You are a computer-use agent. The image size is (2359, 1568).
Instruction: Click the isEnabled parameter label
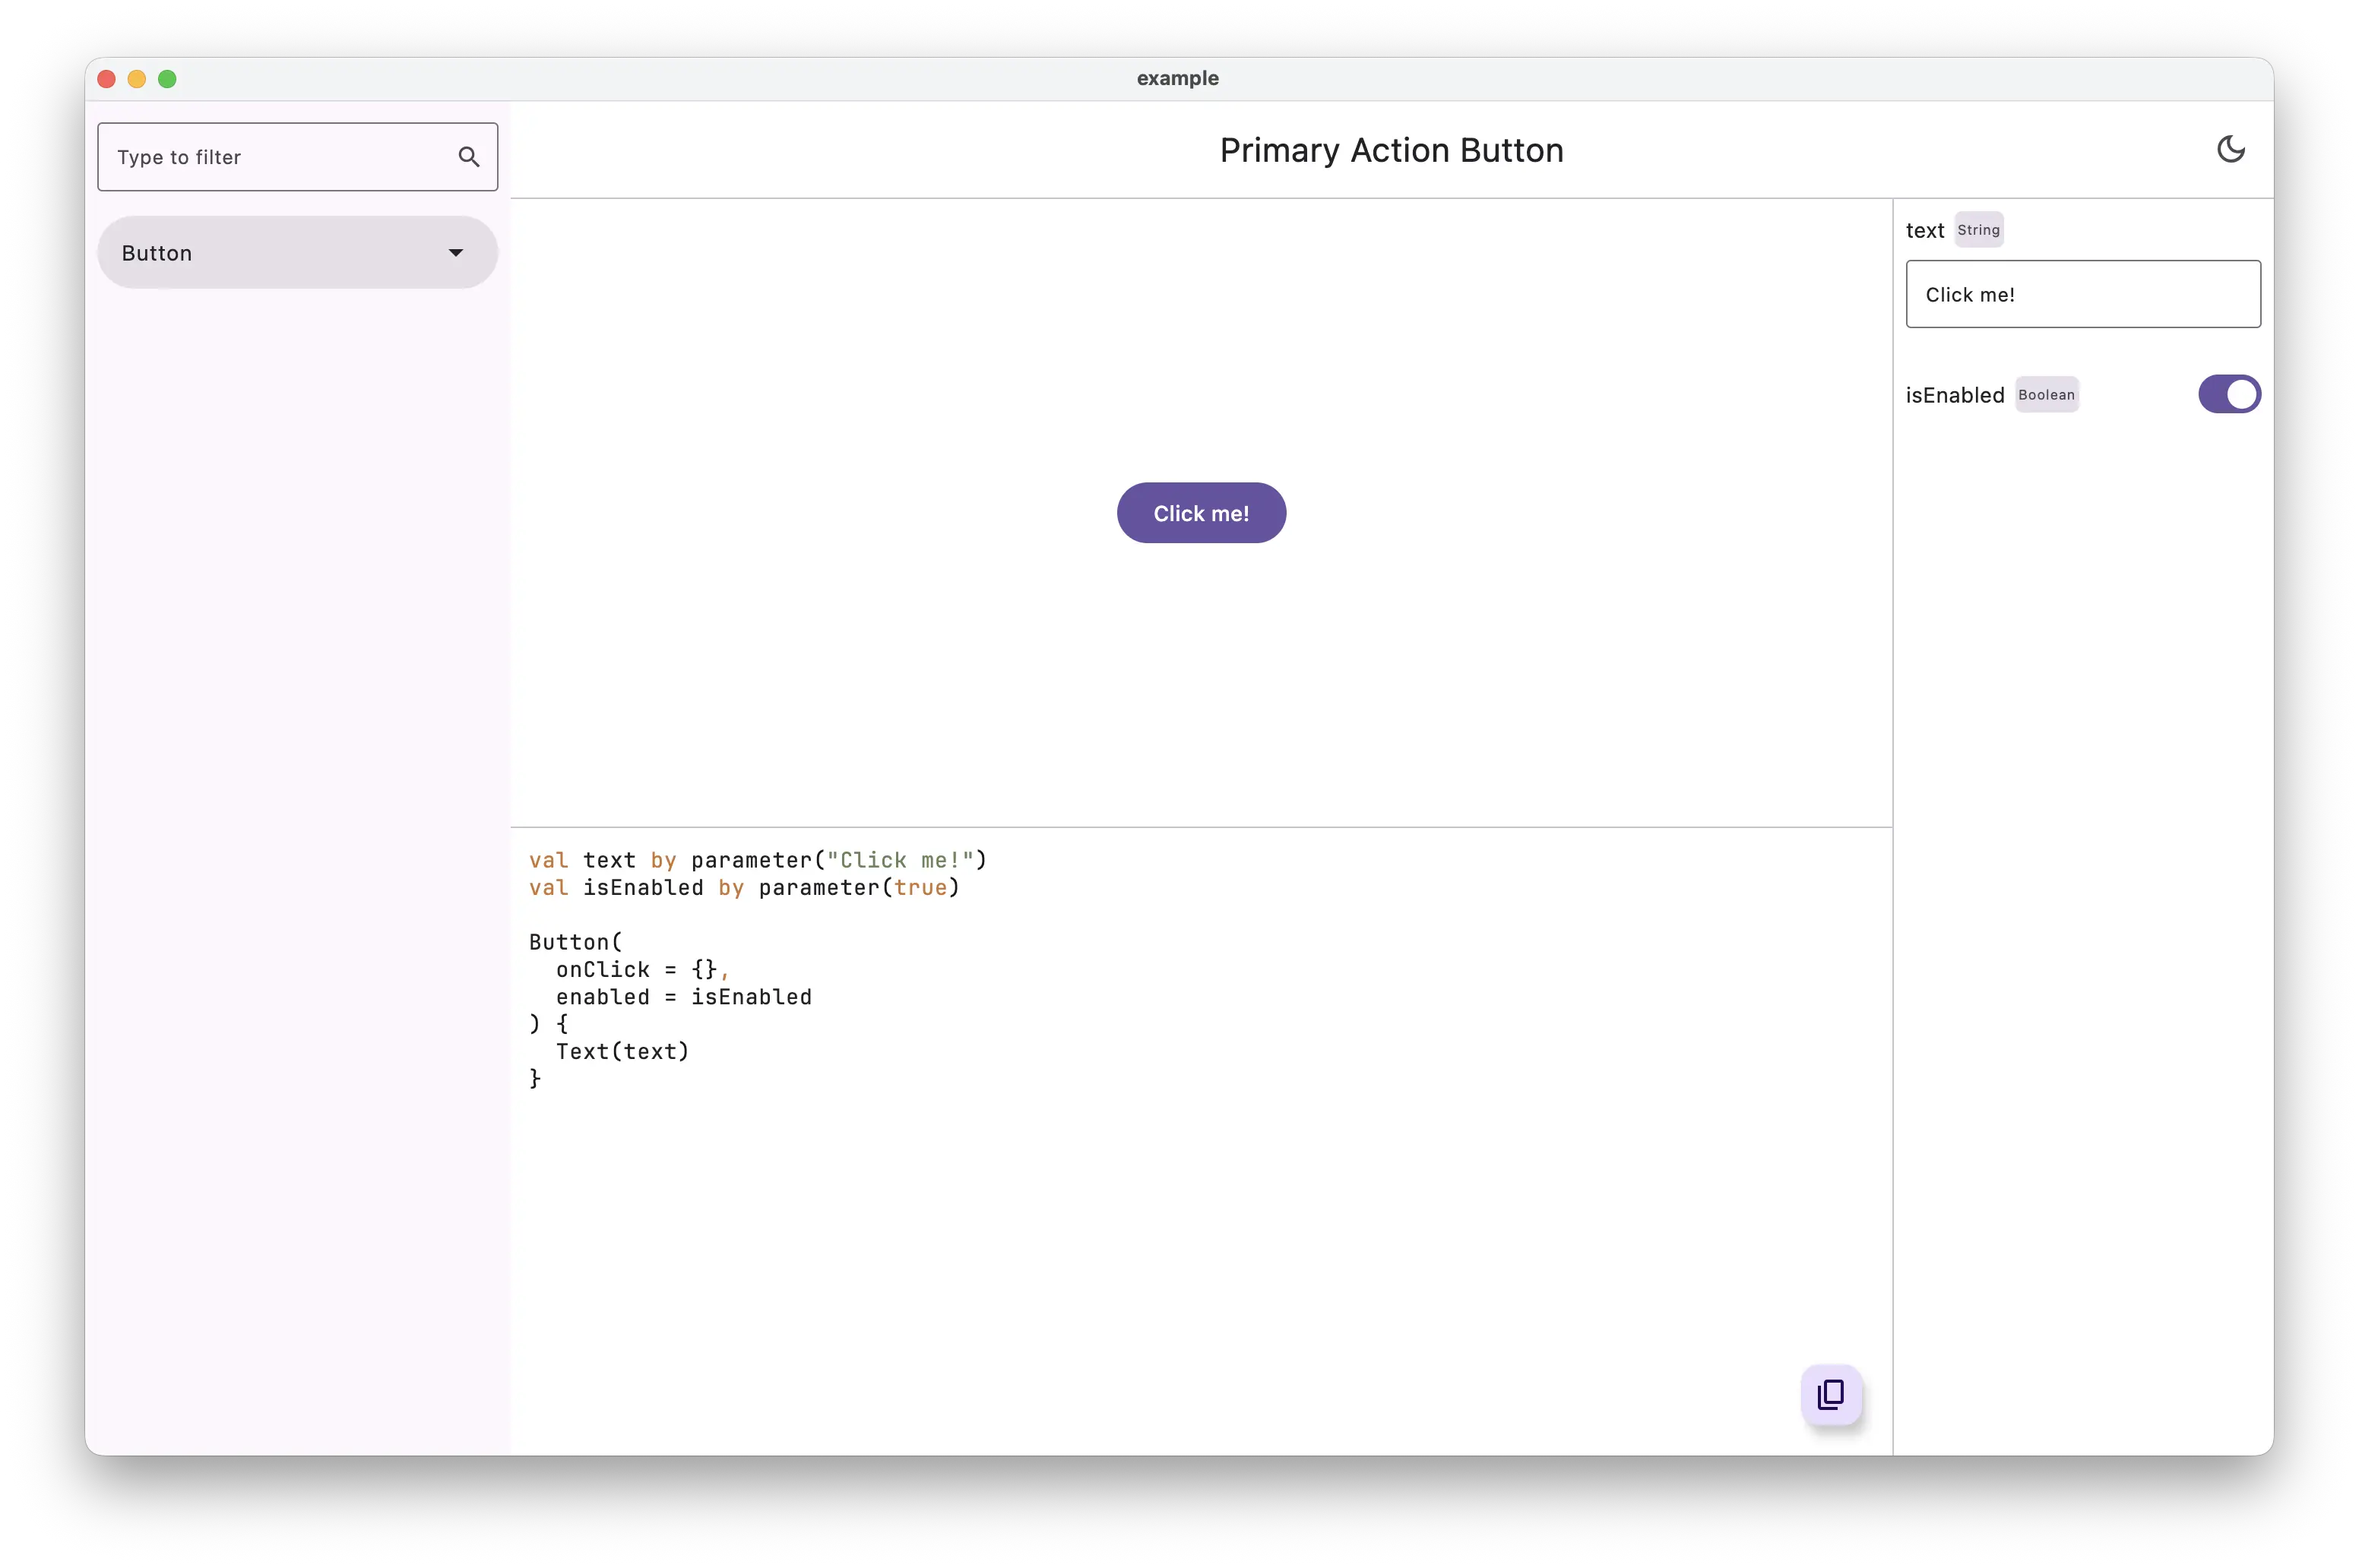tap(1954, 395)
